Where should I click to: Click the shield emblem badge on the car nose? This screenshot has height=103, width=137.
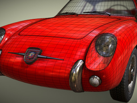[x=33, y=56]
